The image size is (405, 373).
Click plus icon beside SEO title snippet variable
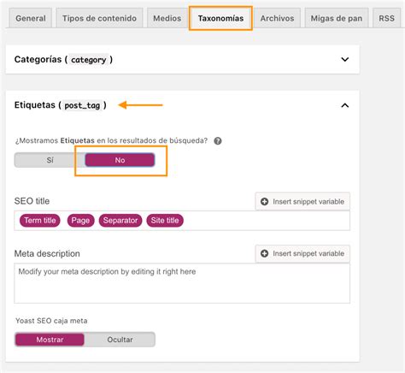click(x=265, y=202)
